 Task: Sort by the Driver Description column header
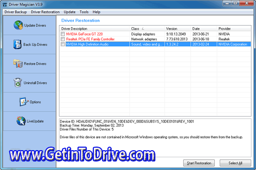(x=95, y=29)
